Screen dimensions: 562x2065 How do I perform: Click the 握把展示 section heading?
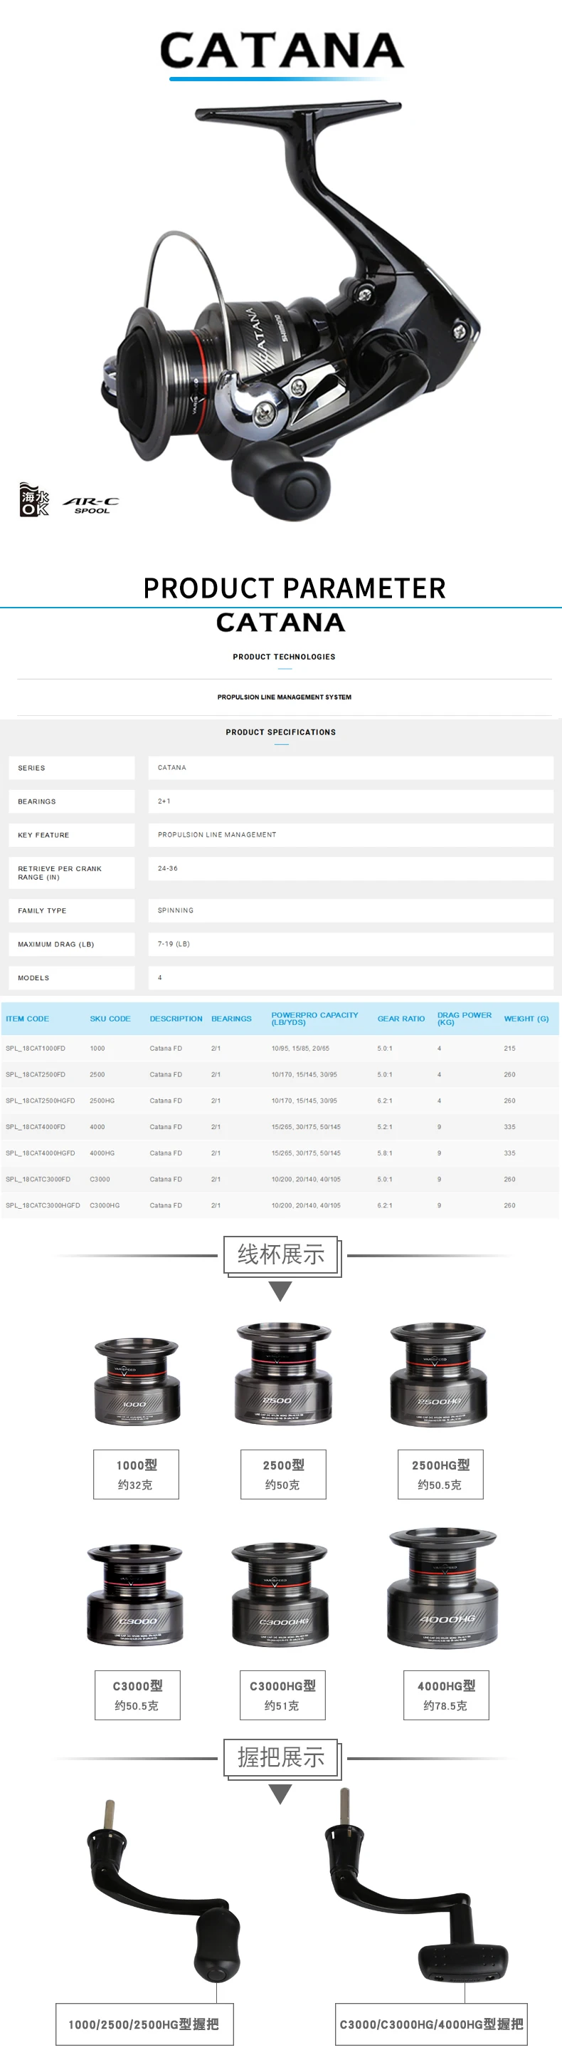click(x=281, y=1757)
